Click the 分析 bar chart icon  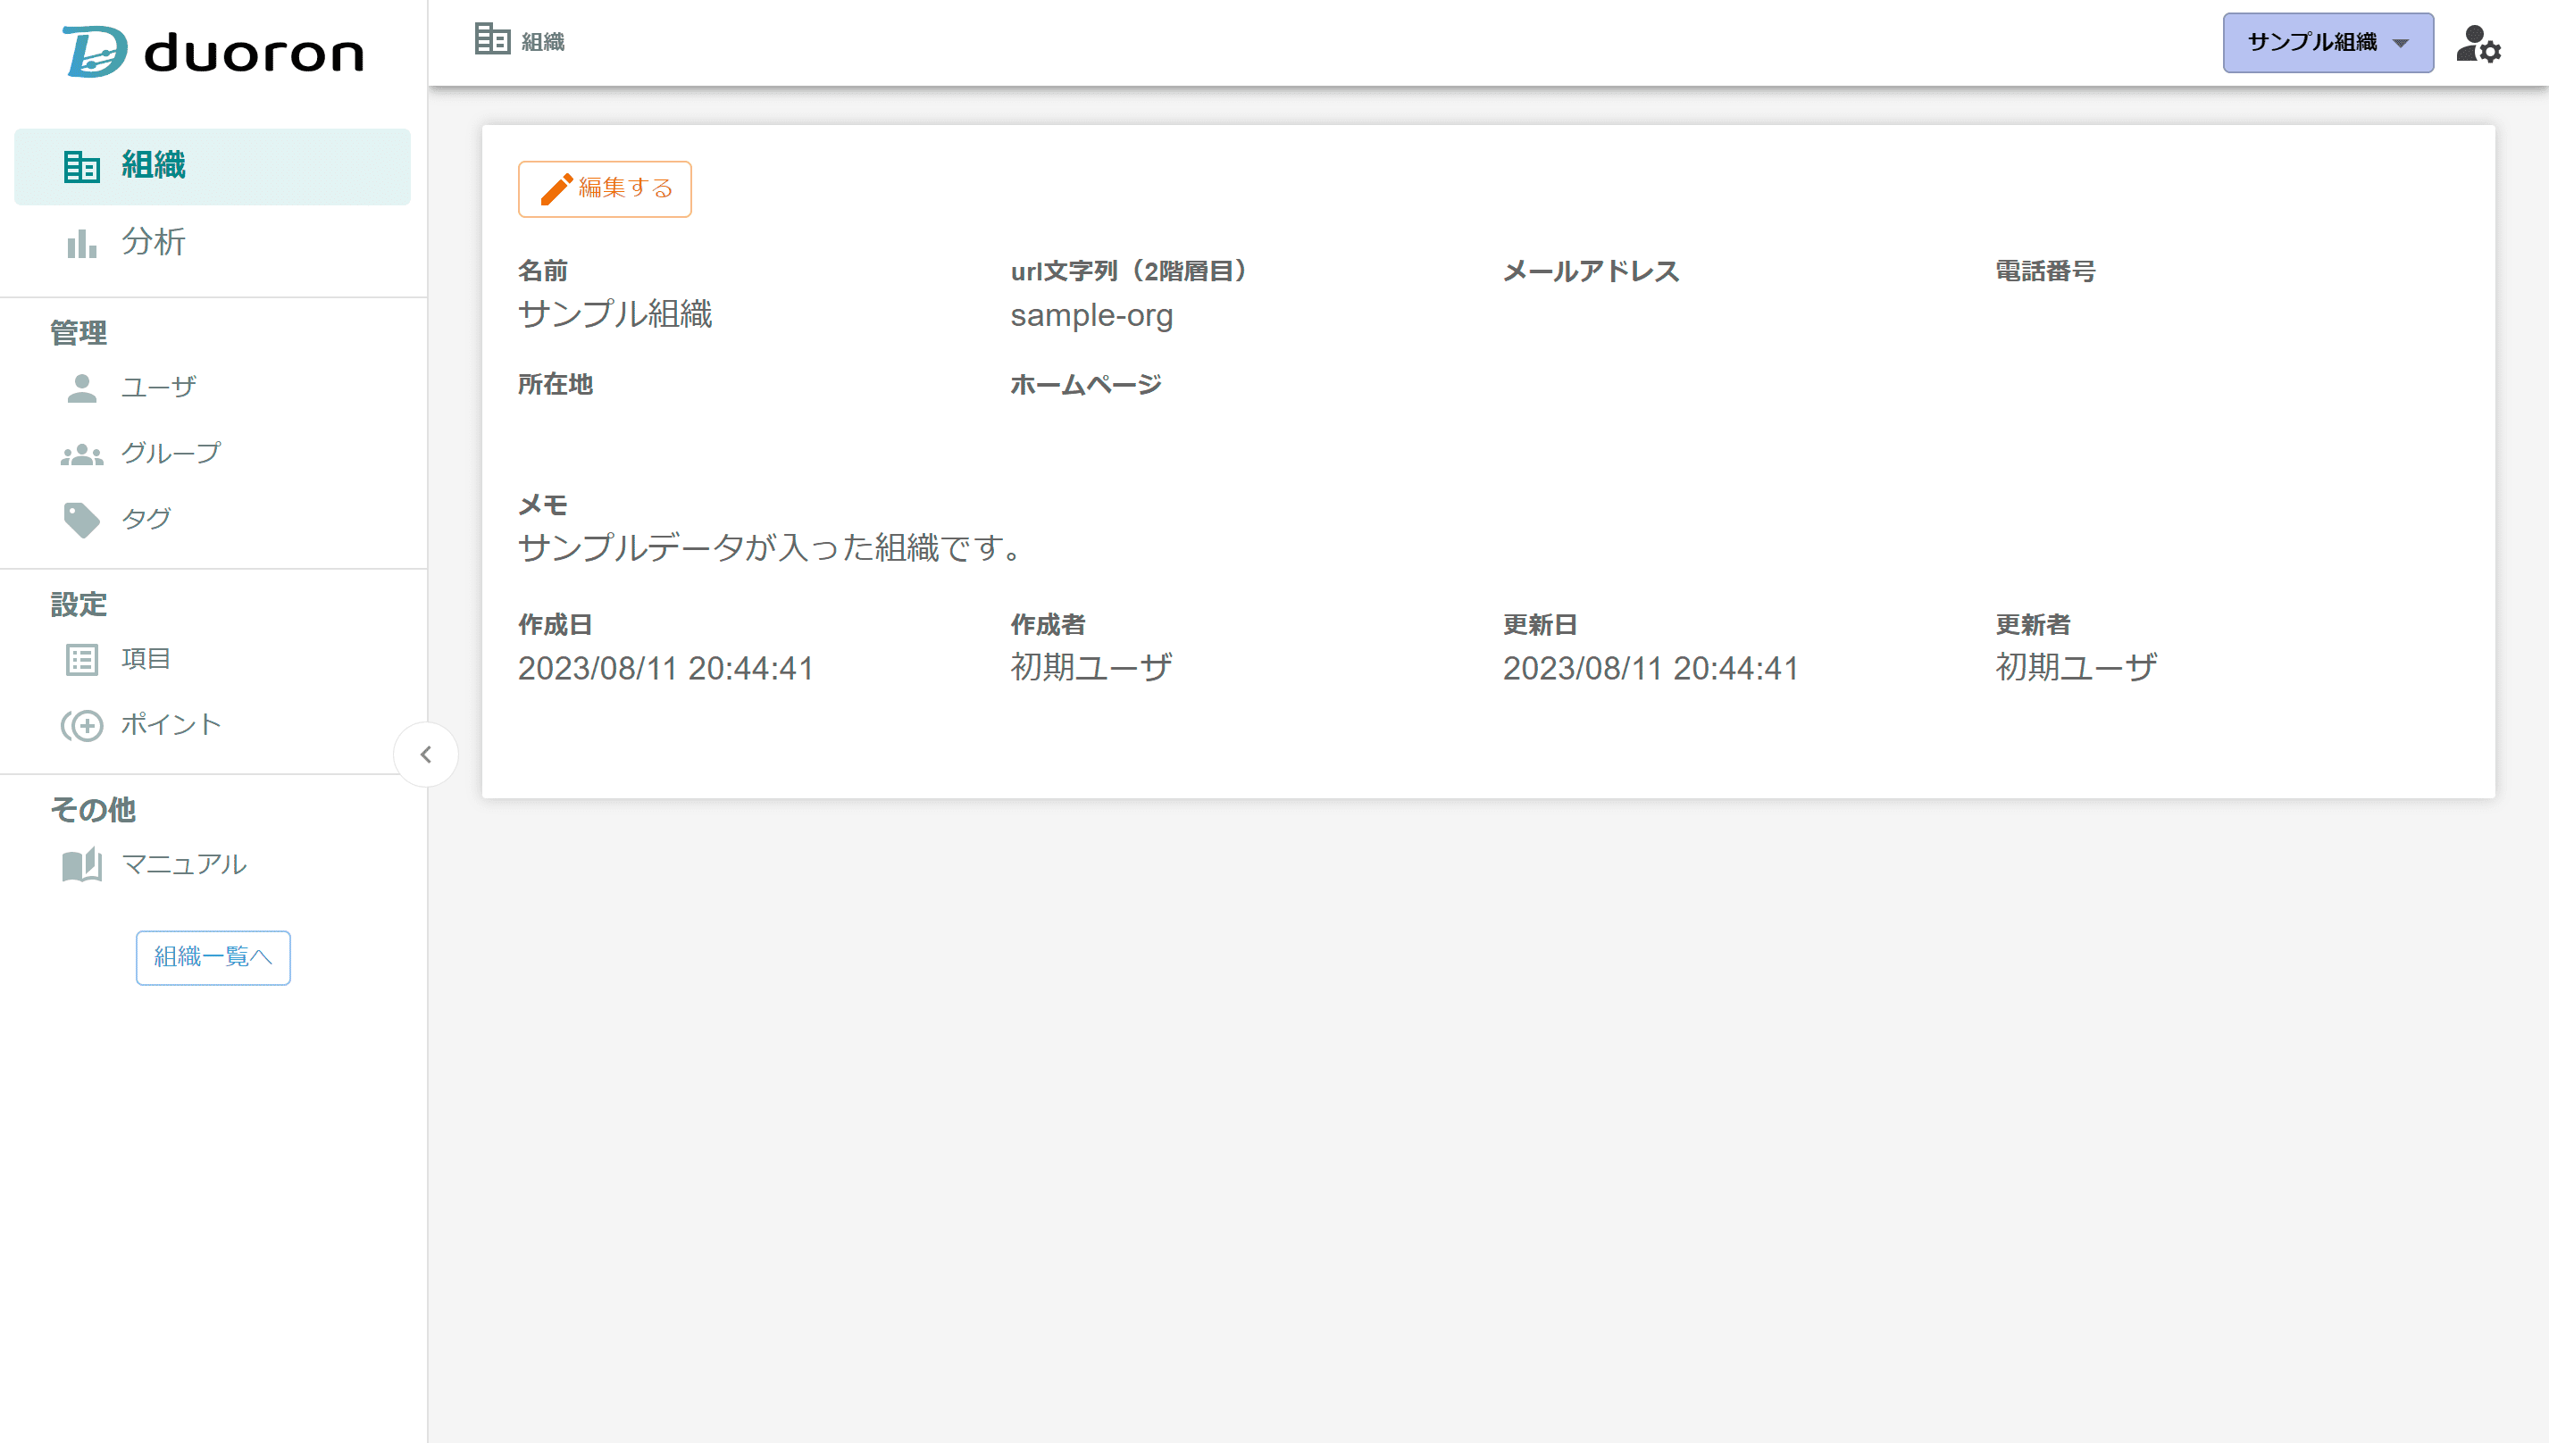click(x=81, y=243)
